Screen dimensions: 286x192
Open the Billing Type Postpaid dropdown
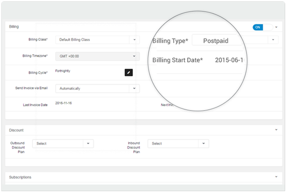pyautogui.click(x=228, y=41)
